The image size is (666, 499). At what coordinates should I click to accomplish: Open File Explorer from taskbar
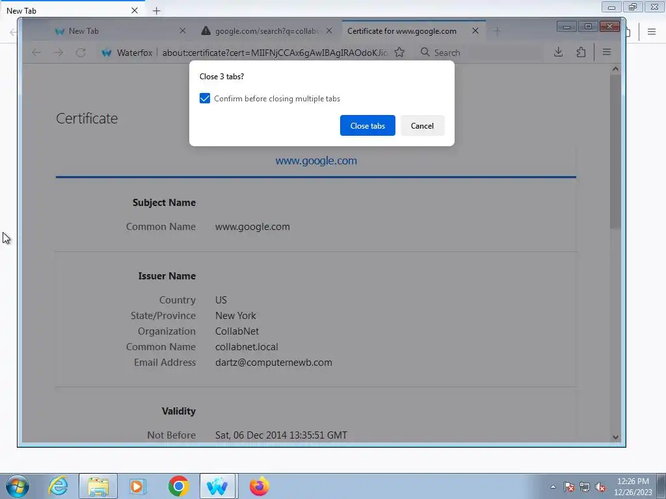98,486
